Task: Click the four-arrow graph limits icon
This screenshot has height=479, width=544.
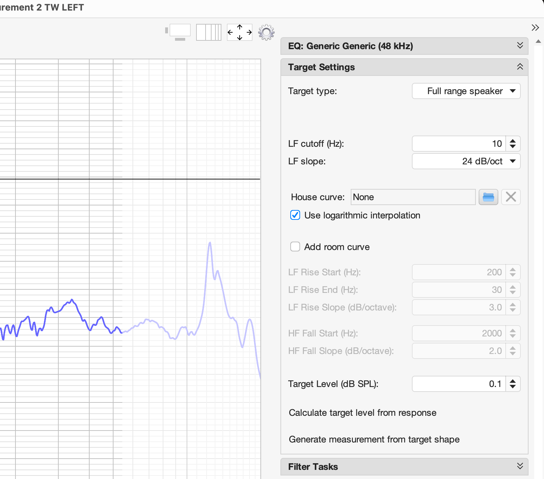Action: coord(239,32)
